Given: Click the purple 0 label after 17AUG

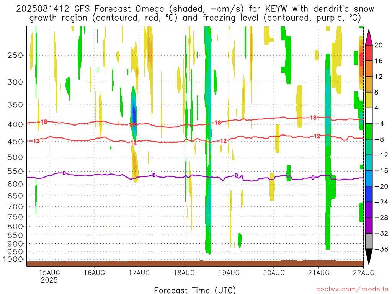Looking at the screenshot, I should click(154, 175).
